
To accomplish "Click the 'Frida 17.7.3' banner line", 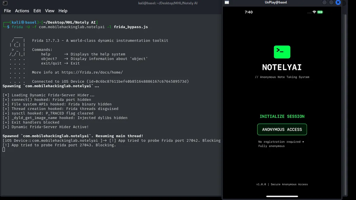I will pyautogui.click(x=100, y=41).
